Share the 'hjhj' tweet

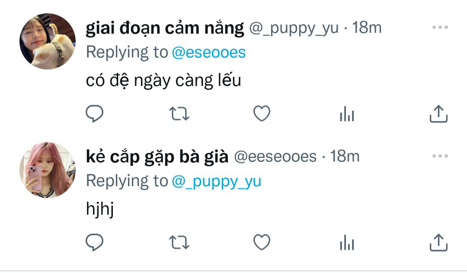(438, 242)
